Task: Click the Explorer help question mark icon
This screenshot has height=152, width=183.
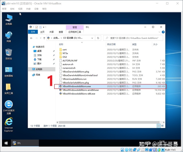Action: click(x=163, y=32)
